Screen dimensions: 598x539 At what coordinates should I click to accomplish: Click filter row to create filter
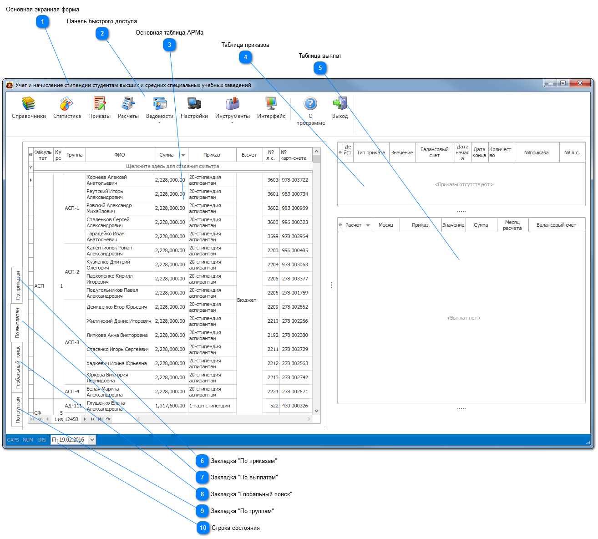[172, 167]
